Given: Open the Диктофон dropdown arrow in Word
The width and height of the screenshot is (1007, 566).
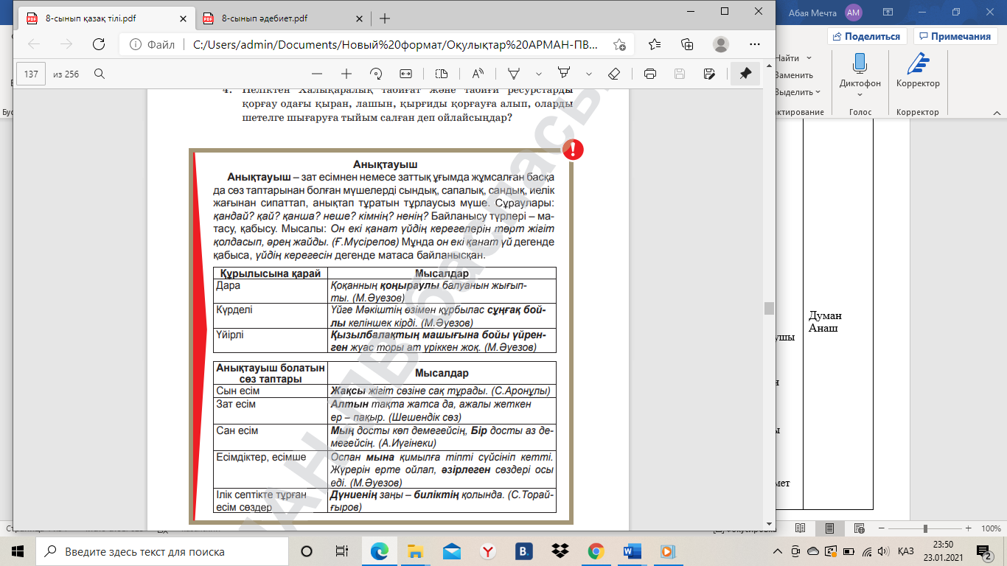Looking at the screenshot, I should [x=860, y=95].
